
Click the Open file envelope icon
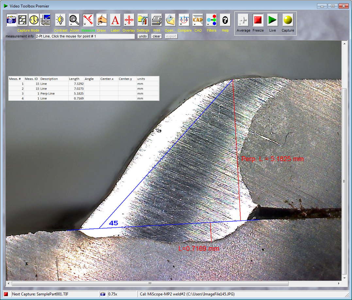coord(170,20)
